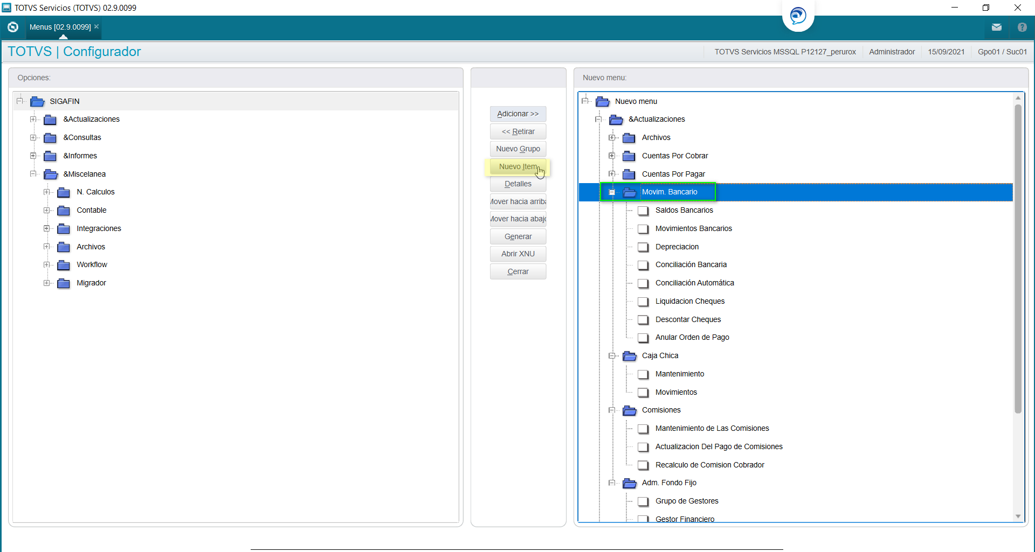Select Recalculo de Comision Cobrador item
Screen dimensions: 1035x552
[709, 465]
